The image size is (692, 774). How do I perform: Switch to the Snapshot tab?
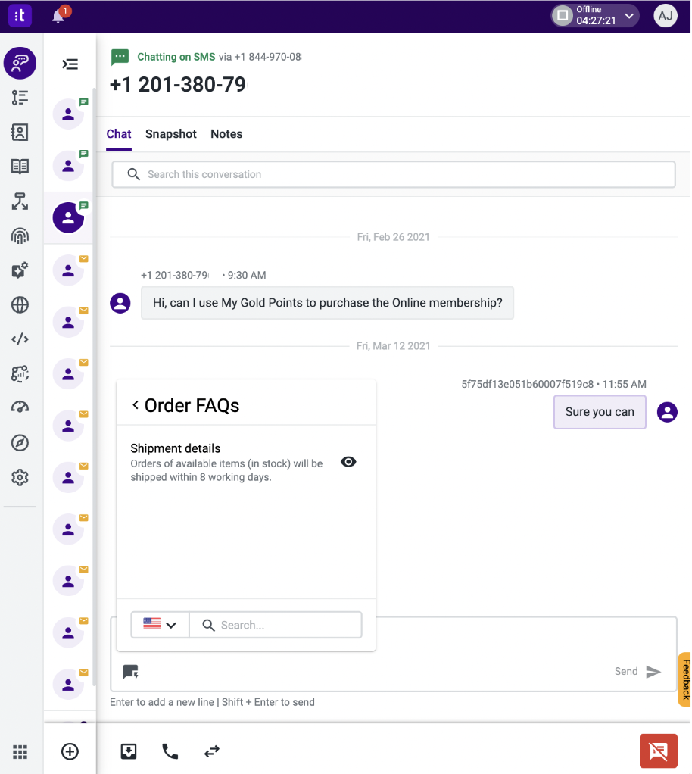point(171,134)
